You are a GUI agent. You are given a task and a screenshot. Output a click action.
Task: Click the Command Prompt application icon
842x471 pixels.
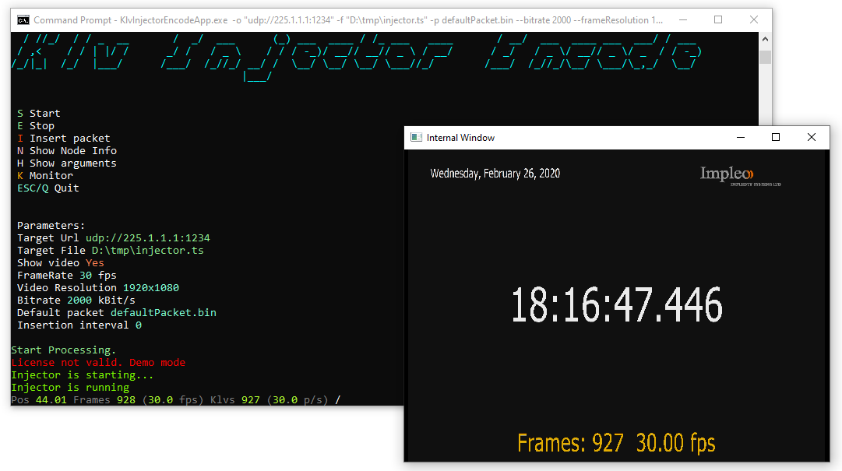pyautogui.click(x=23, y=19)
